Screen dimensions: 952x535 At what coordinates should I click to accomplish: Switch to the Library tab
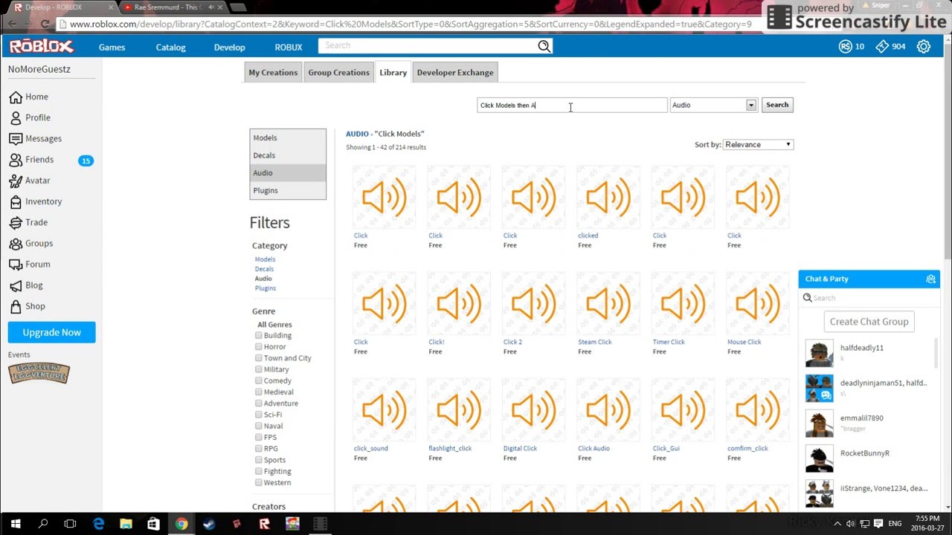(x=393, y=72)
